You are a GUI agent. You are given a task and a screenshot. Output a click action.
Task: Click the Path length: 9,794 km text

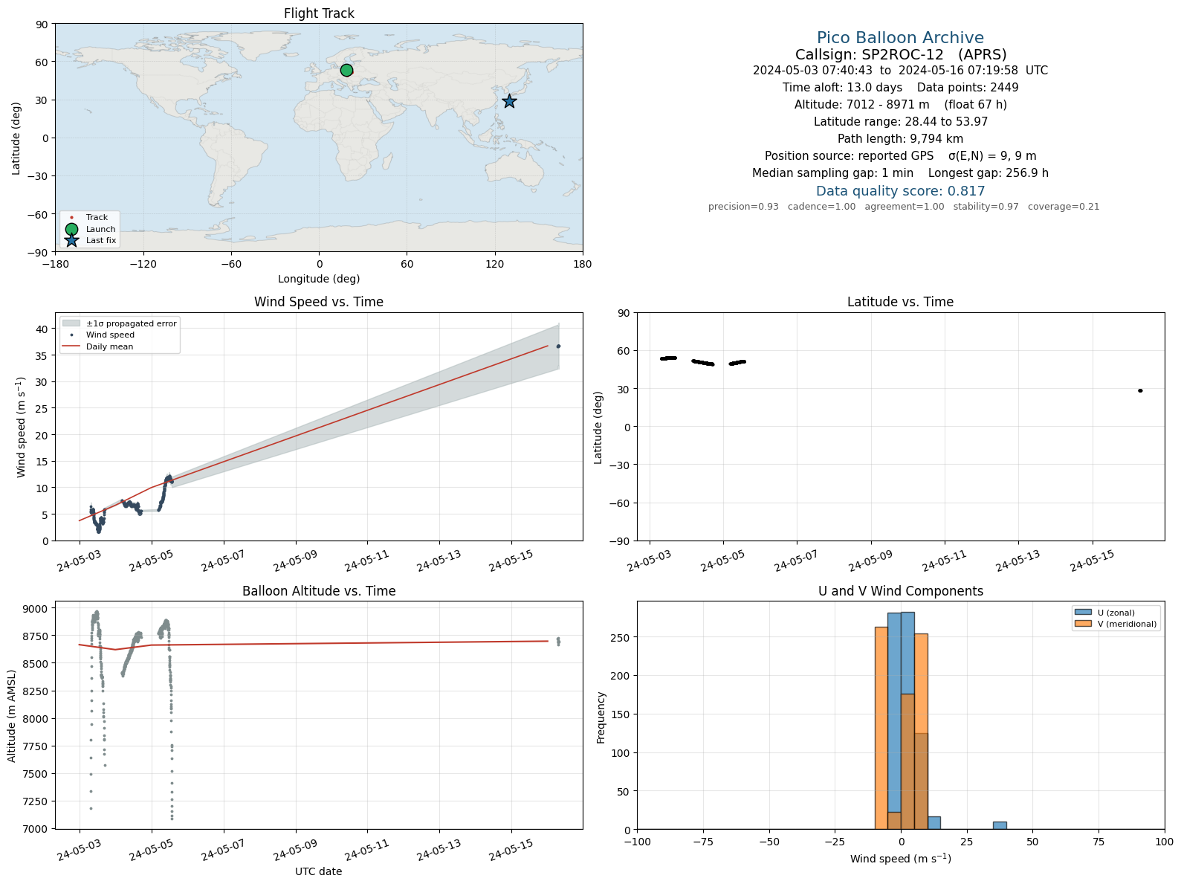point(900,139)
